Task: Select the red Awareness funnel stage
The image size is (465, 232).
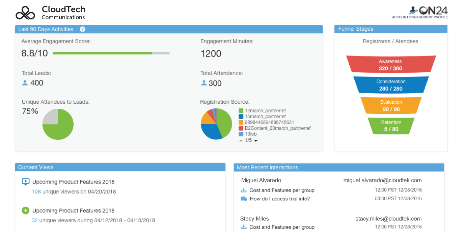Action: pyautogui.click(x=391, y=64)
